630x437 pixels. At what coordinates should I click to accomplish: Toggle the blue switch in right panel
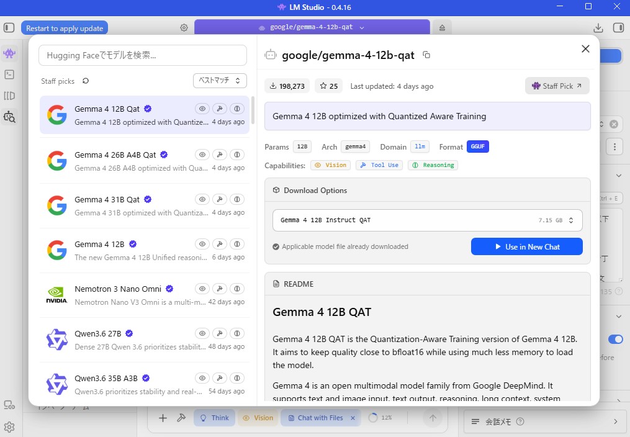click(x=615, y=340)
